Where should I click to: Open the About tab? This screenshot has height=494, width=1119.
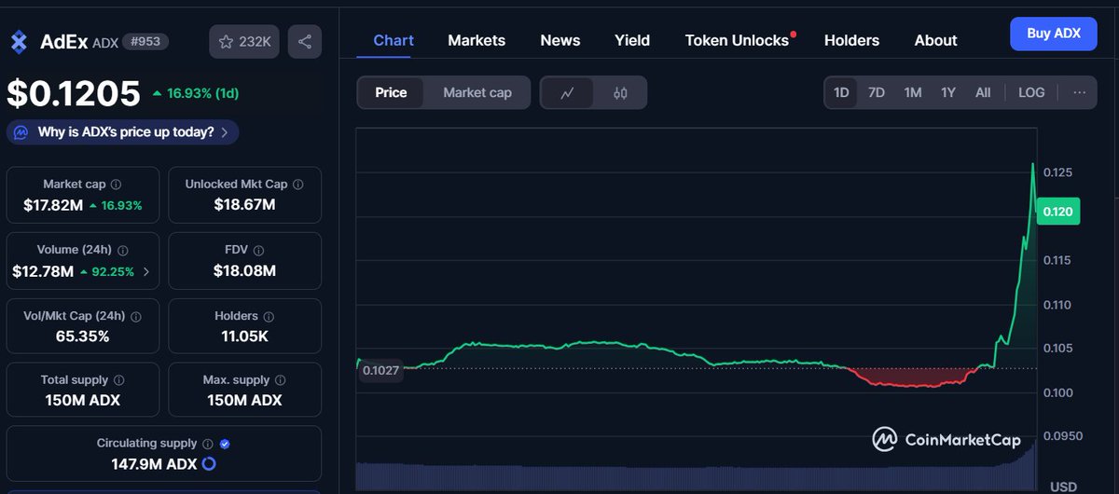[x=935, y=40]
